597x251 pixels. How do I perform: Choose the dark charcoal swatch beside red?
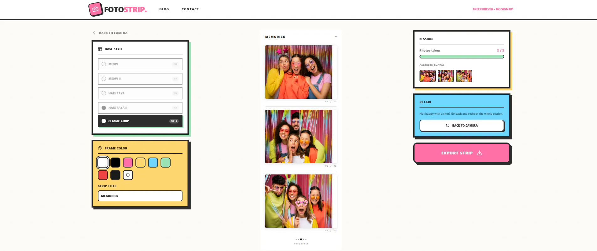(x=115, y=175)
